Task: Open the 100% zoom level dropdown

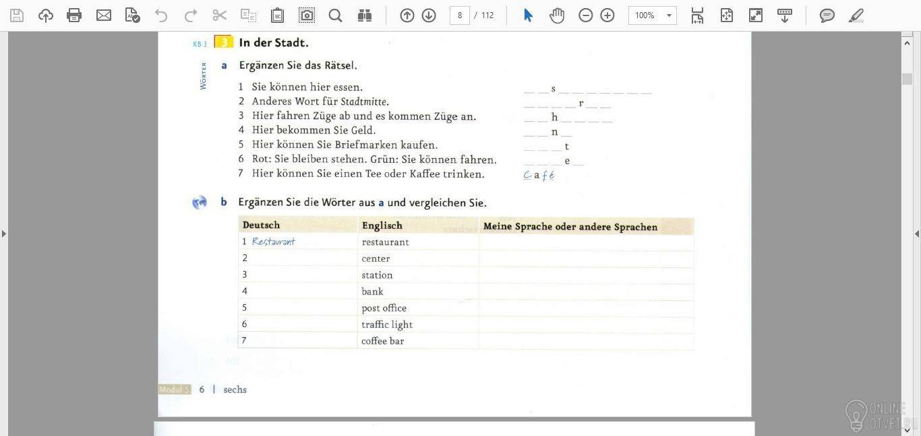Action: [652, 15]
